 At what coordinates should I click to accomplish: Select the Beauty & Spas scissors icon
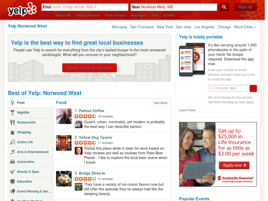12,172
